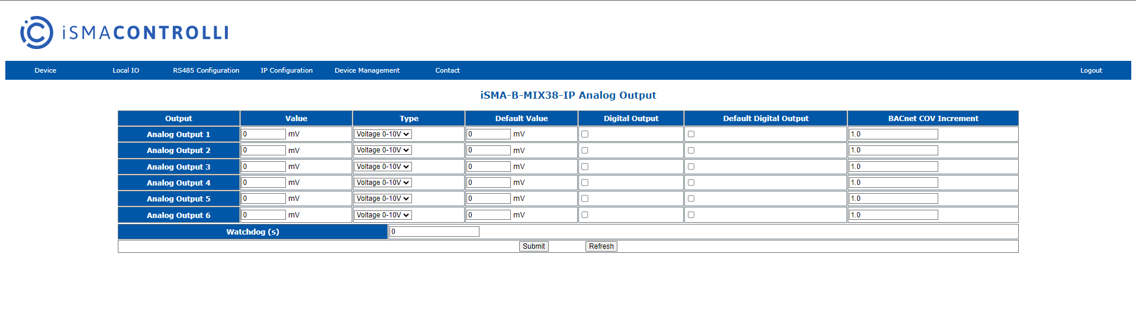Open the Device menu
This screenshot has width=1136, height=335.
(x=45, y=70)
